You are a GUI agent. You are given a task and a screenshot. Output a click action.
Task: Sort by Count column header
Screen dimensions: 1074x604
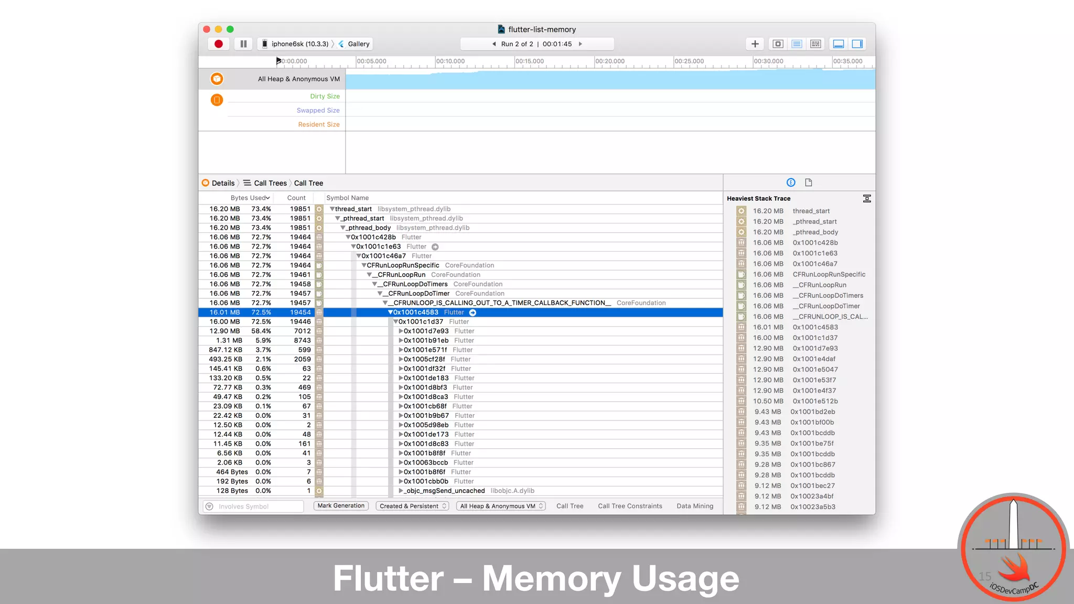tap(296, 198)
